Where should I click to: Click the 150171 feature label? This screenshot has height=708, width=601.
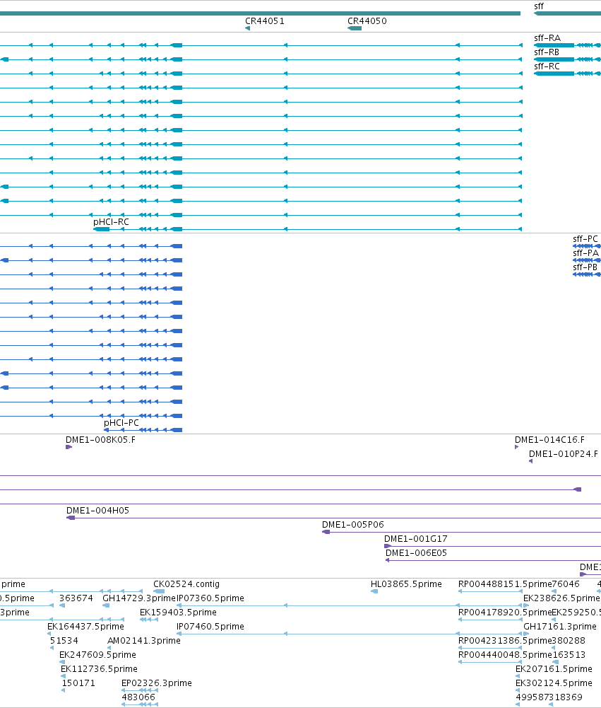[78, 683]
